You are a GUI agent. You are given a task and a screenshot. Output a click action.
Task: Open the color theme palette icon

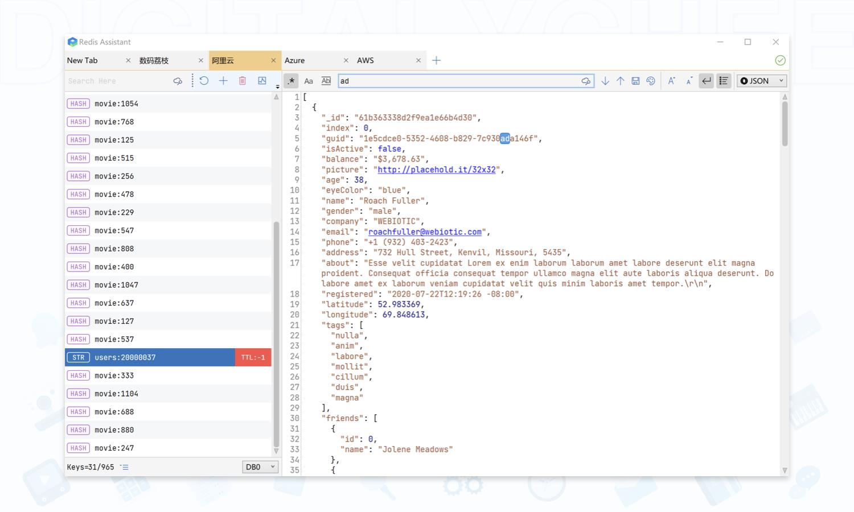click(x=651, y=81)
